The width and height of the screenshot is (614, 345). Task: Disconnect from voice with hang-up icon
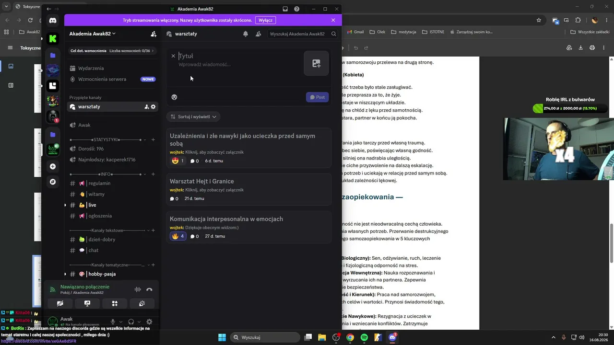(x=149, y=289)
